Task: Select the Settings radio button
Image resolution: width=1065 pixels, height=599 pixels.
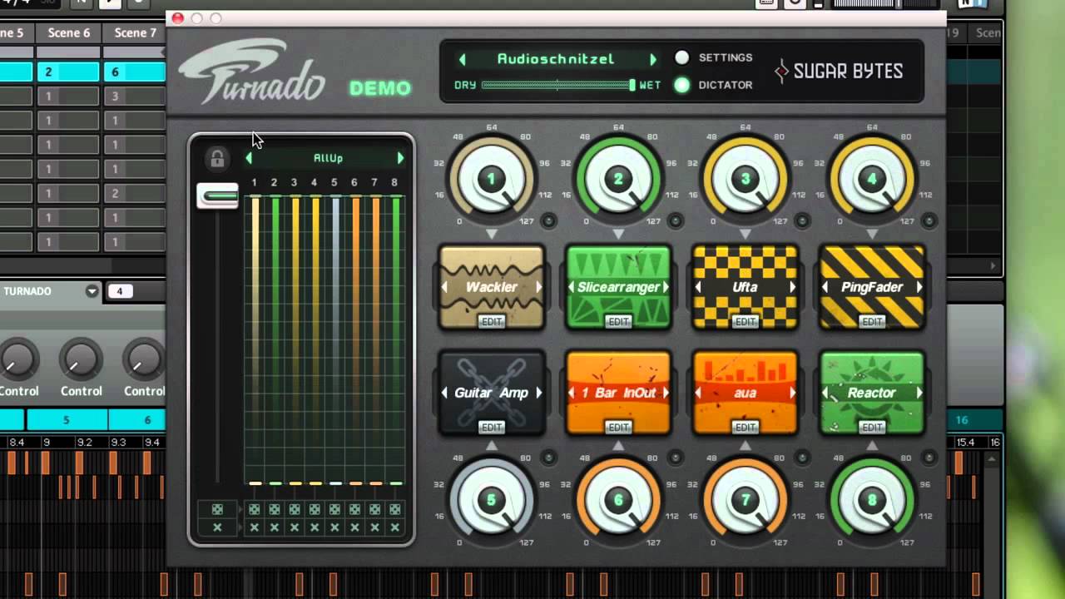Action: [x=682, y=57]
